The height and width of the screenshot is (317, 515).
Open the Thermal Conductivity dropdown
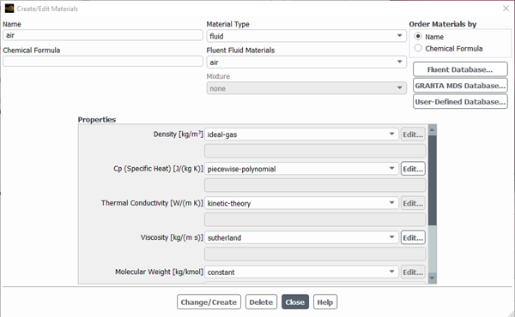(x=301, y=203)
